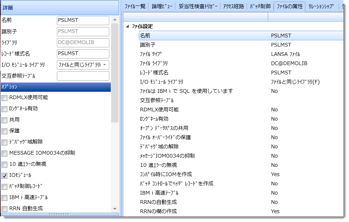Select the RRNの欄の作成 property row
Screen dimensions: 349x222
click(241, 211)
